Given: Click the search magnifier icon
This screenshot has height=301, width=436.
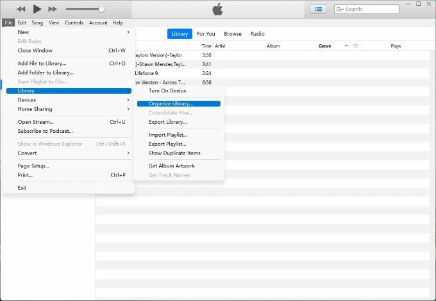Looking at the screenshot, I should [340, 10].
